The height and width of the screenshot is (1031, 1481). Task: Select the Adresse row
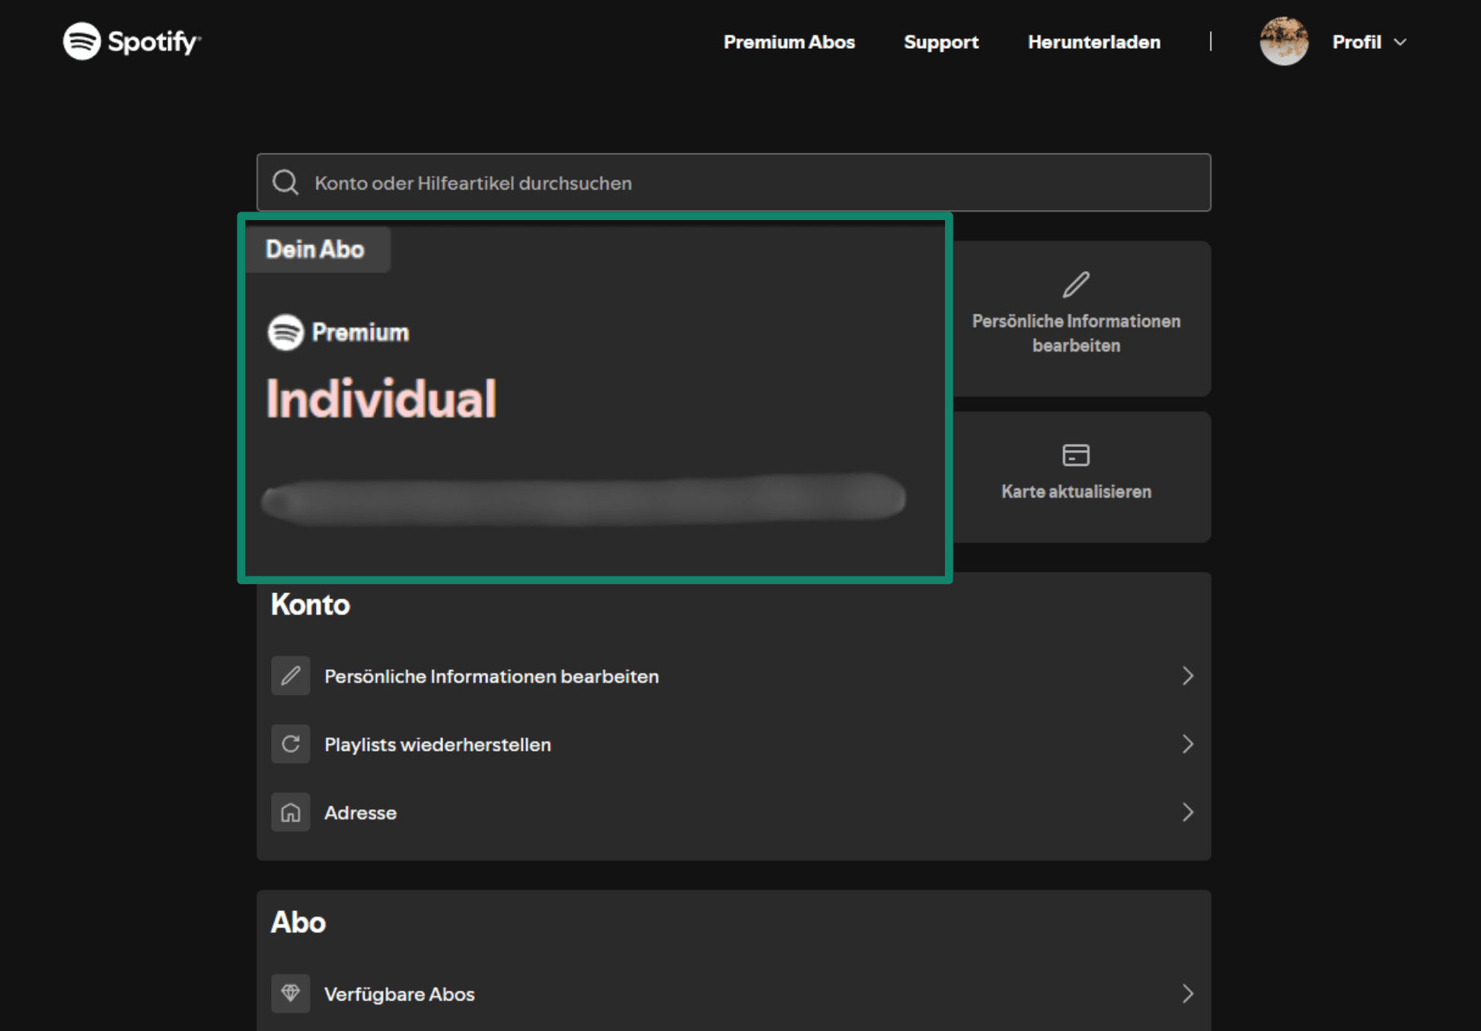360,812
